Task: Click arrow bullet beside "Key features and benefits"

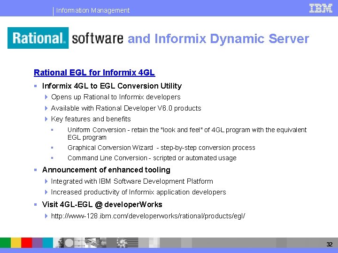Action: coord(46,119)
